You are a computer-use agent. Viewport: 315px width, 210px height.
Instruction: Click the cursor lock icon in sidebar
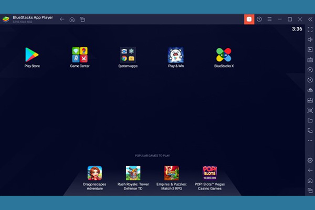coord(310,50)
